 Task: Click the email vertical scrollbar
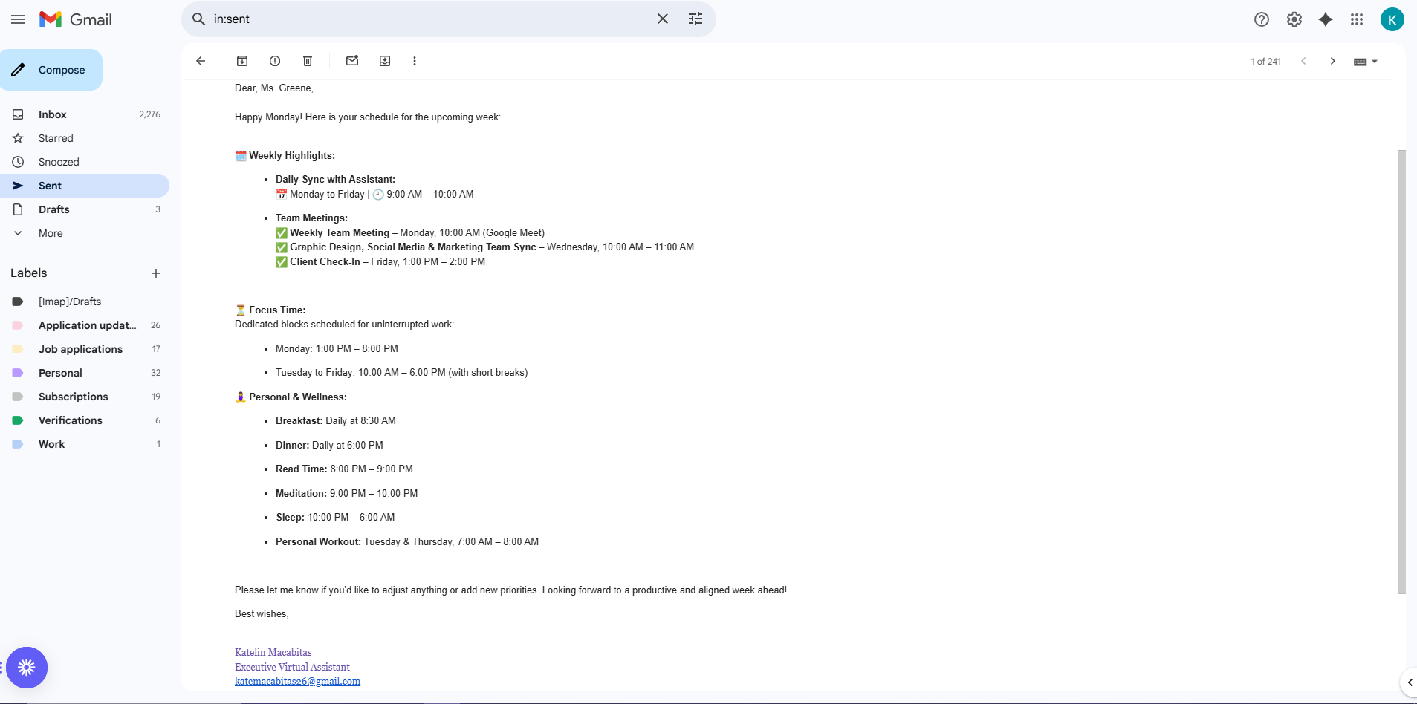(x=1401, y=371)
